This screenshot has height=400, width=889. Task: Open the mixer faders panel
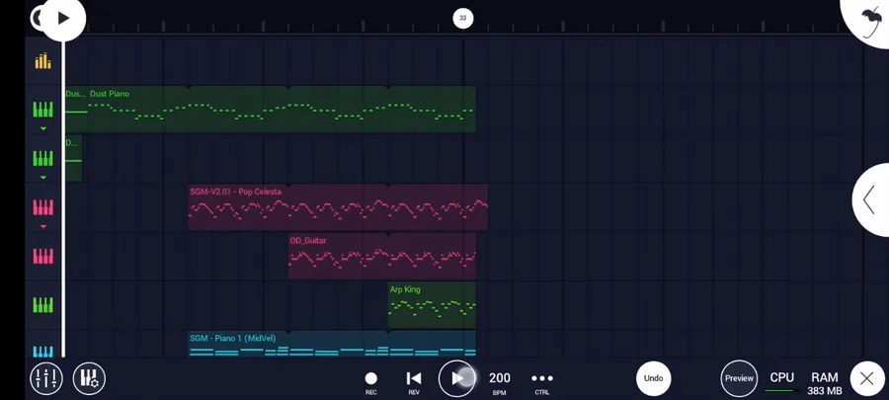point(46,378)
